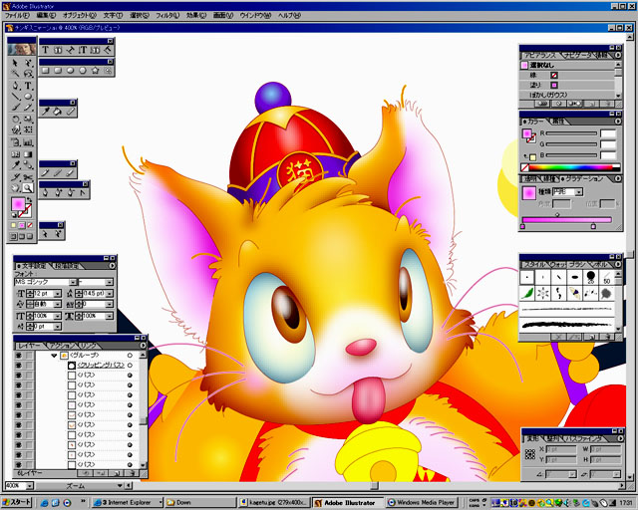Choose the Smooth tool in pencil palette

[58, 173]
